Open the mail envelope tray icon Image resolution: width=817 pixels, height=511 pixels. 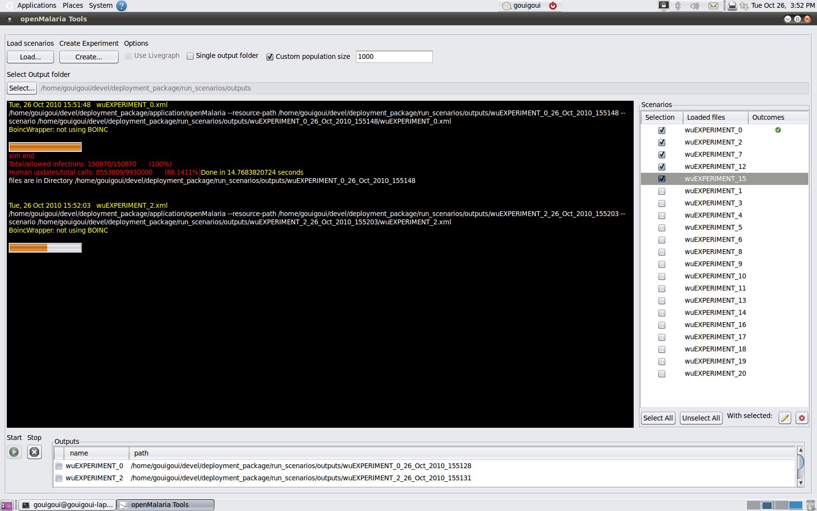(x=713, y=6)
